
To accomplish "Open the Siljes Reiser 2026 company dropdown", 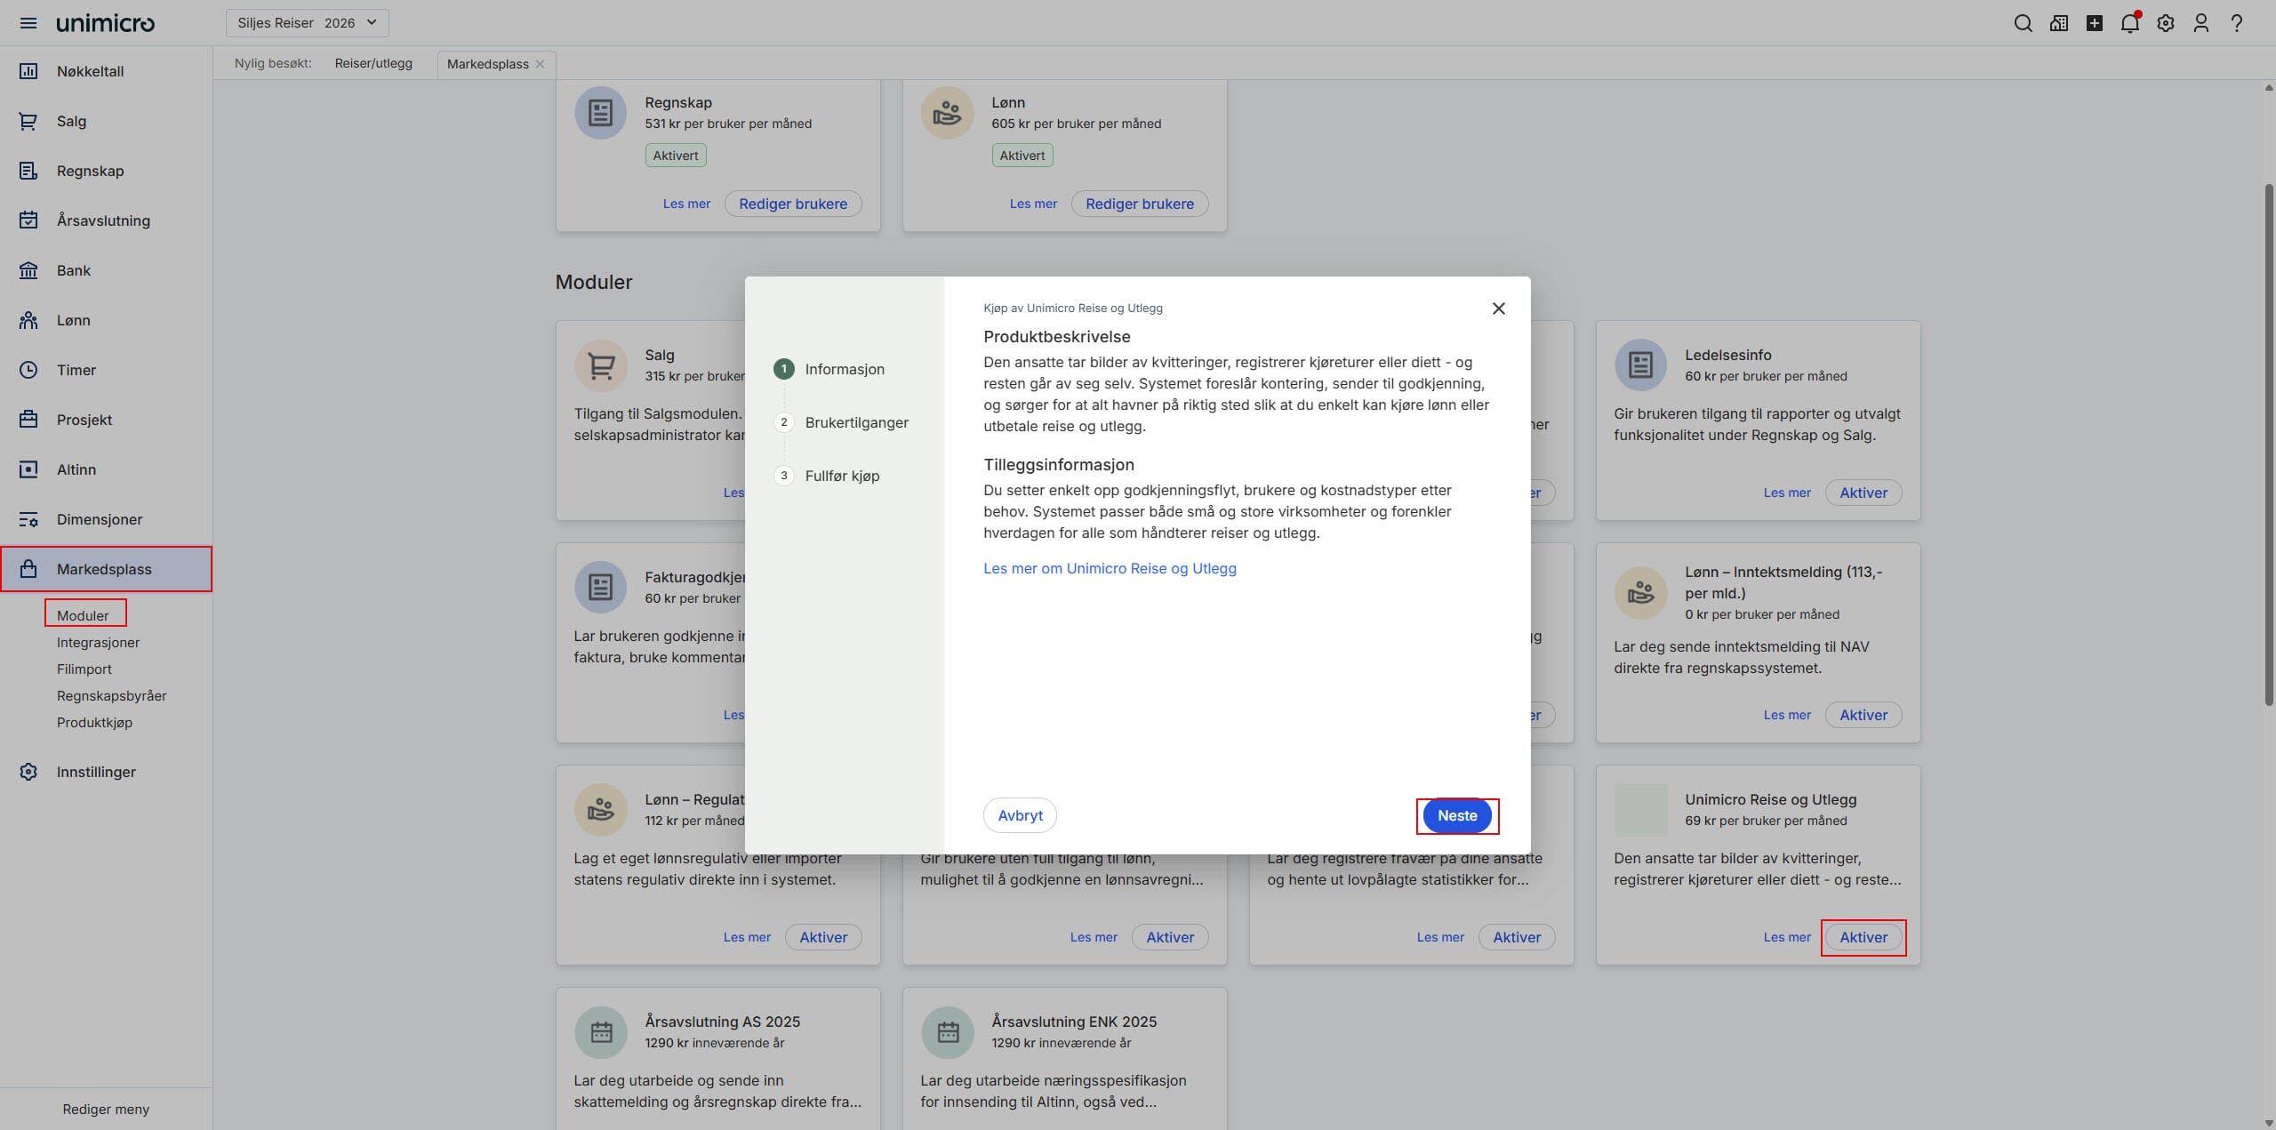I will click(307, 23).
